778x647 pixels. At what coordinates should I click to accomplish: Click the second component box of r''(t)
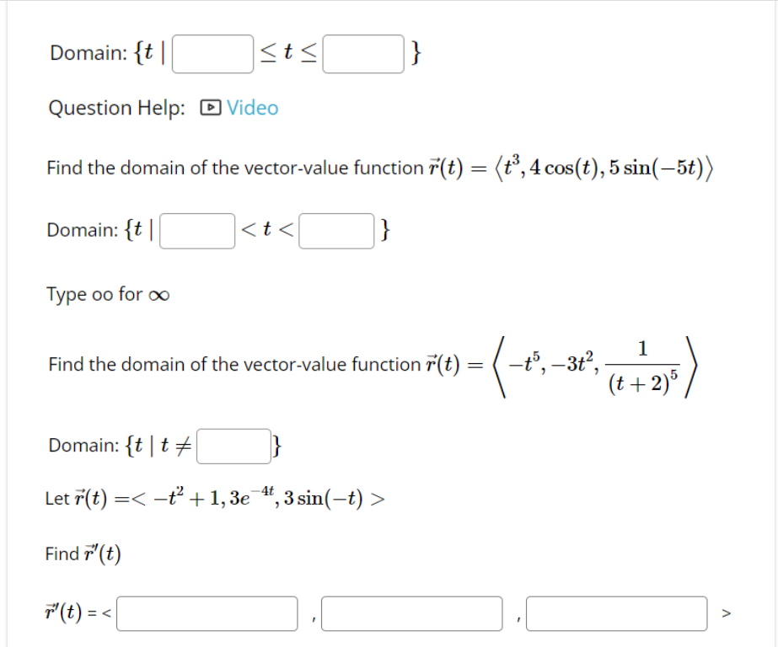(x=411, y=613)
